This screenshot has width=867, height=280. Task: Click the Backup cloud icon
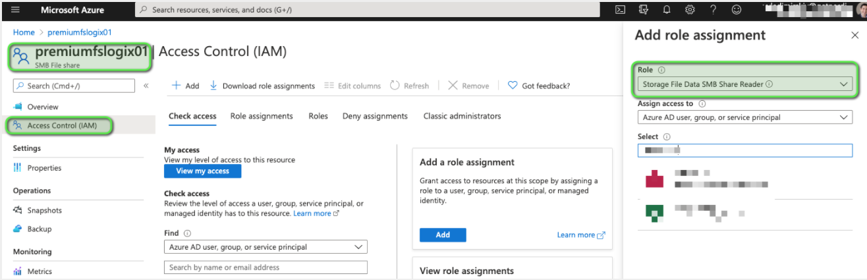coord(18,229)
